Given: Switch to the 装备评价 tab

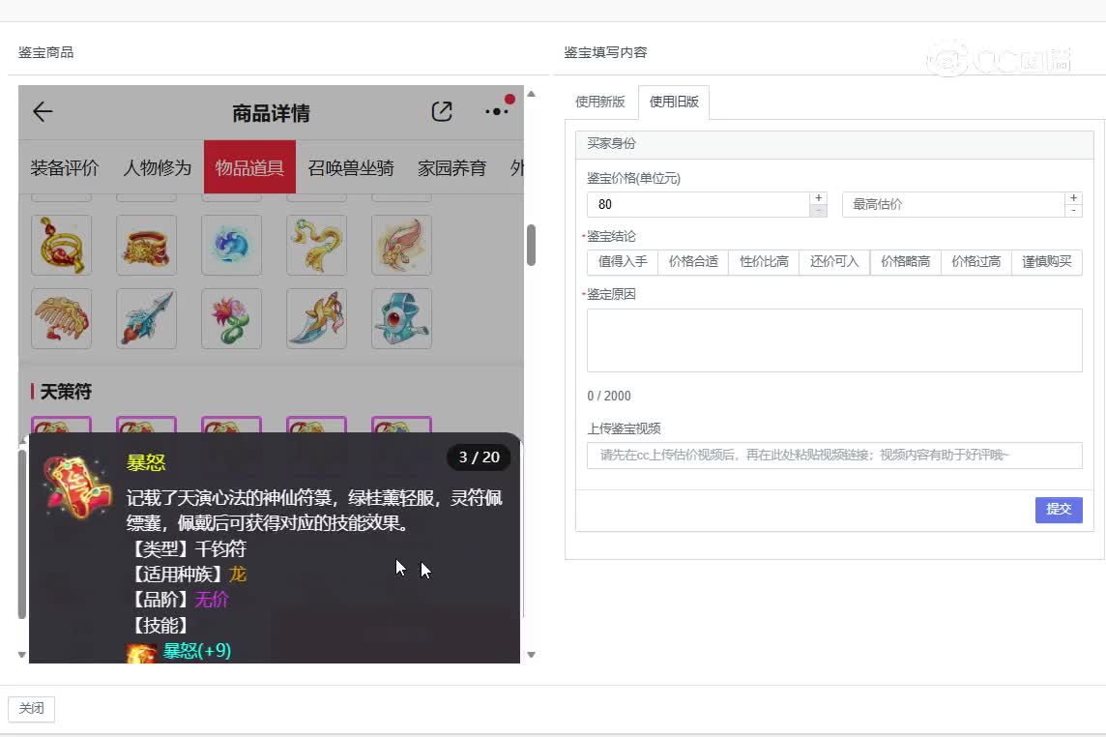Looking at the screenshot, I should coord(64,167).
